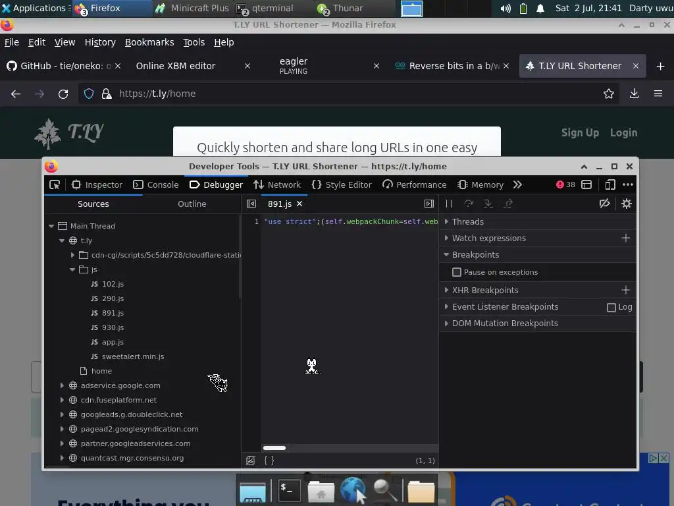Click the Step In icon
This screenshot has height=506, width=674.
pyautogui.click(x=488, y=204)
